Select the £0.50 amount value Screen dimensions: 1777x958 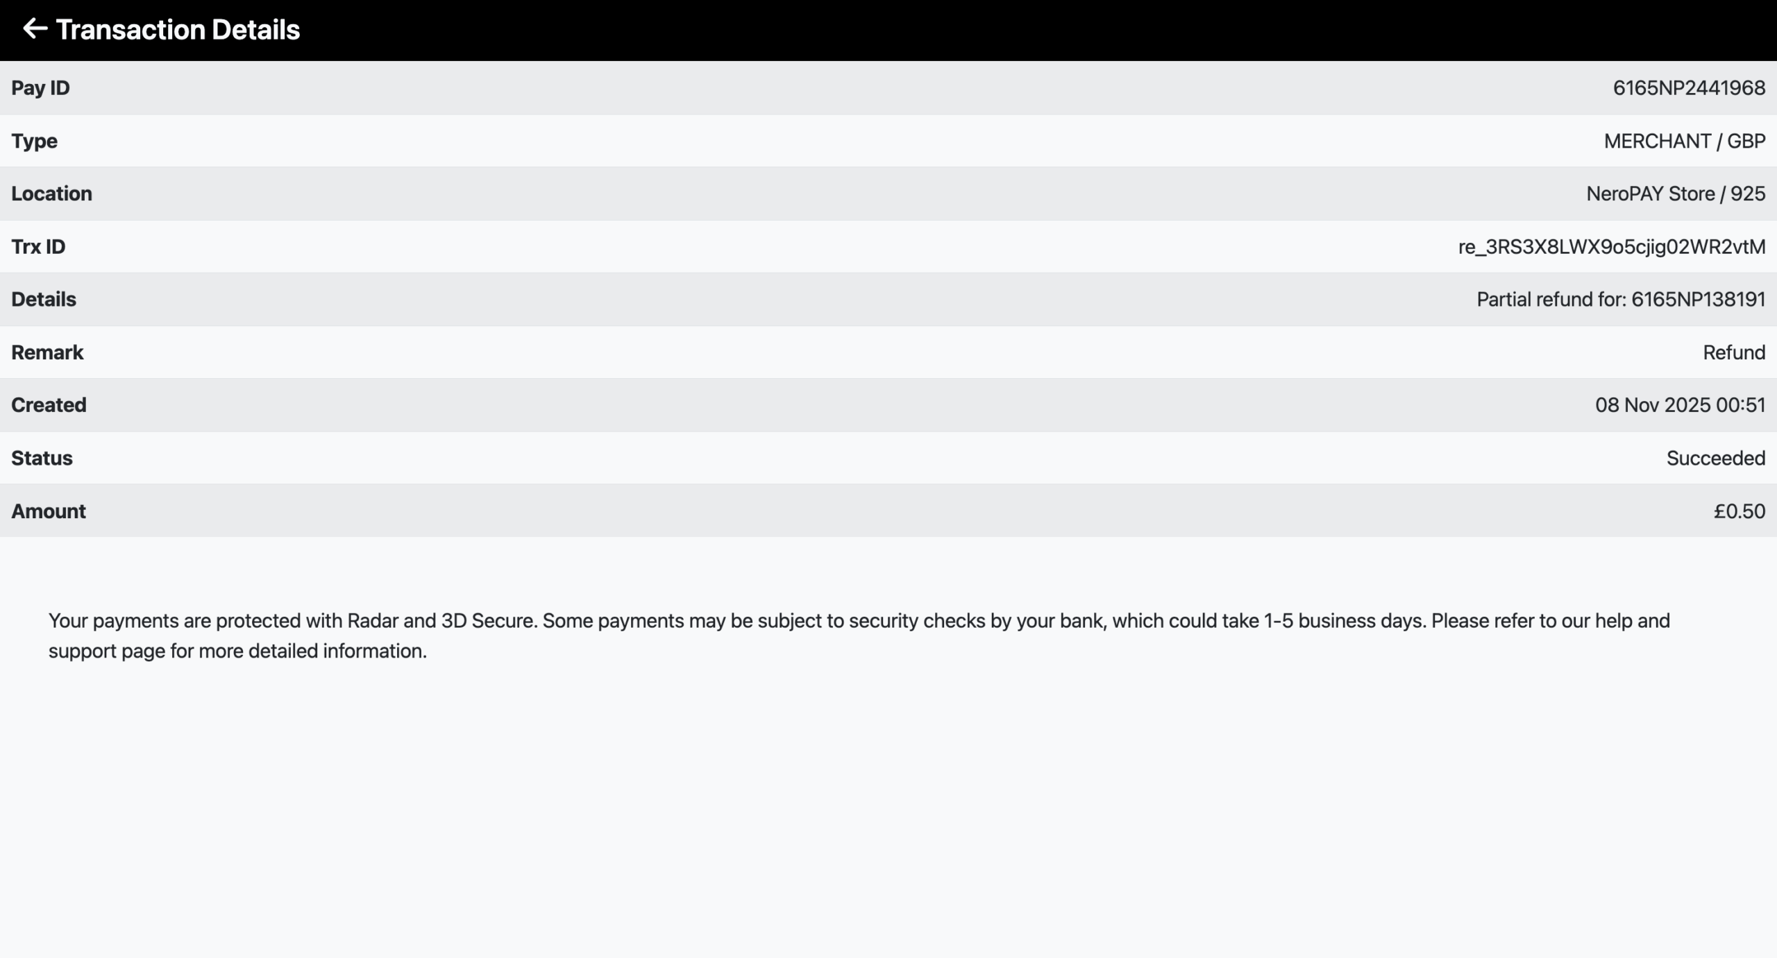(1739, 511)
